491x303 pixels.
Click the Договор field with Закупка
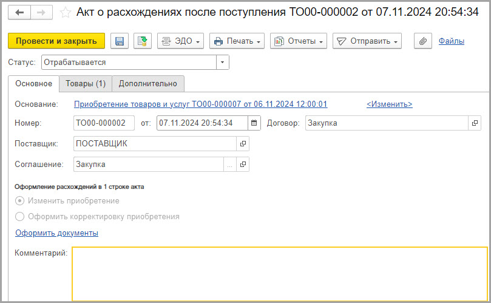point(387,123)
